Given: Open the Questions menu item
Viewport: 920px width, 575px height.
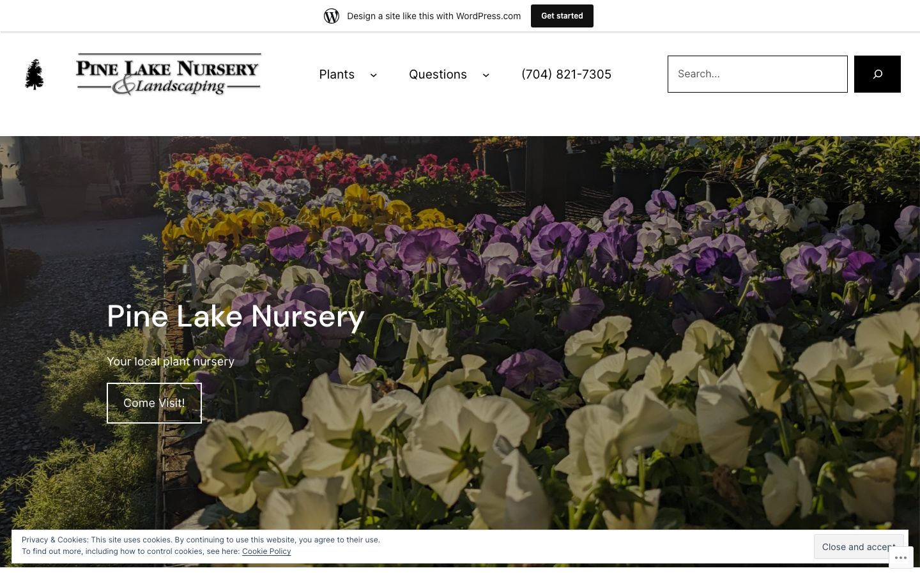Looking at the screenshot, I should 438,74.
